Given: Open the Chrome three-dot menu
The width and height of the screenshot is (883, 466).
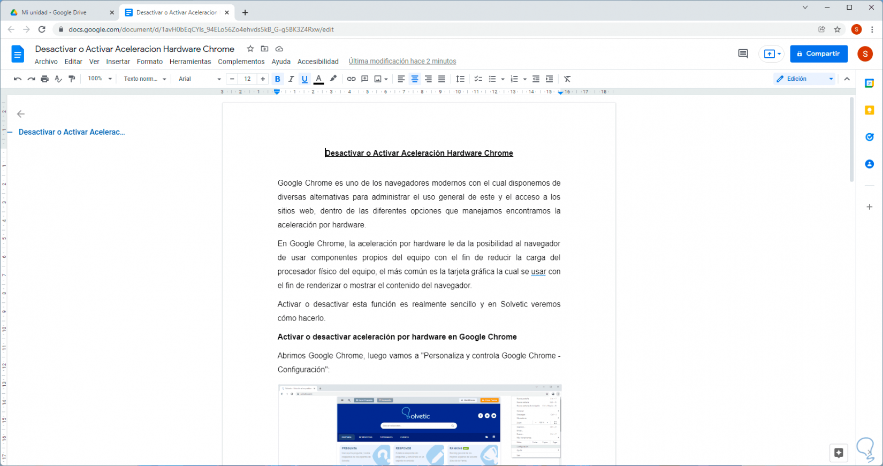Looking at the screenshot, I should 872,29.
